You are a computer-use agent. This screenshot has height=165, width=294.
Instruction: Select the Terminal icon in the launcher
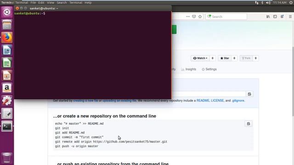7,126
